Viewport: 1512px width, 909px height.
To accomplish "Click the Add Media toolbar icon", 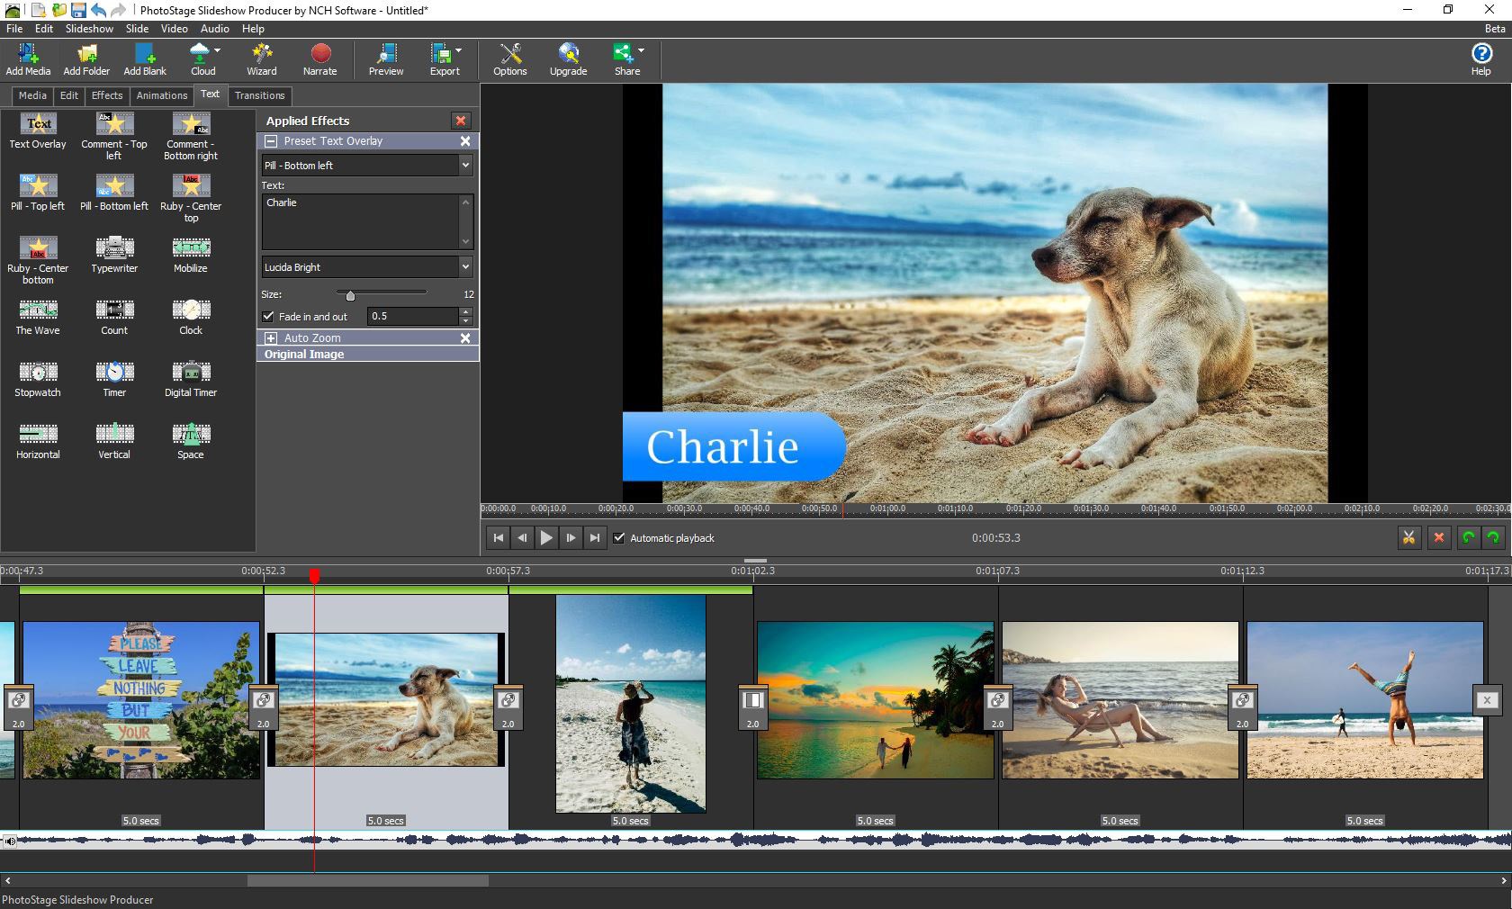I will (28, 59).
